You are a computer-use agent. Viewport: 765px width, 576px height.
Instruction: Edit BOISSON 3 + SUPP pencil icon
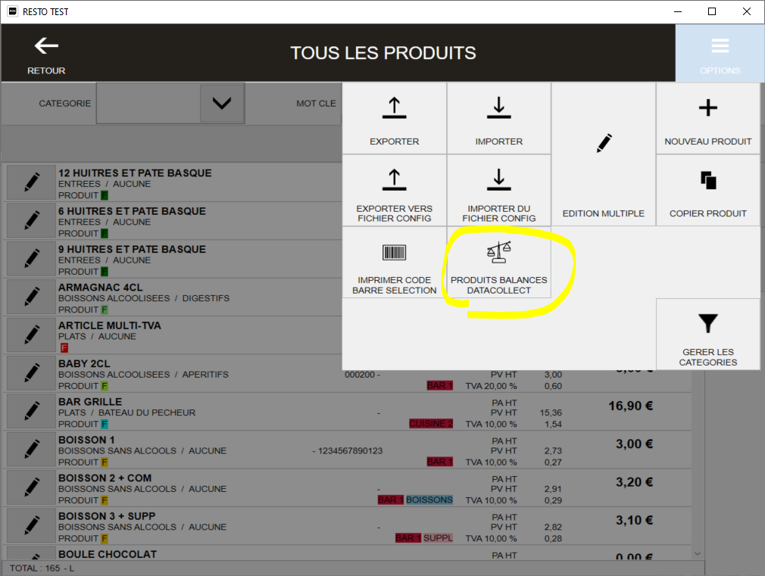pyautogui.click(x=32, y=525)
